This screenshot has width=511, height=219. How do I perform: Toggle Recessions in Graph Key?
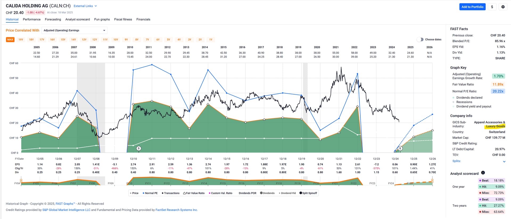(x=462, y=102)
